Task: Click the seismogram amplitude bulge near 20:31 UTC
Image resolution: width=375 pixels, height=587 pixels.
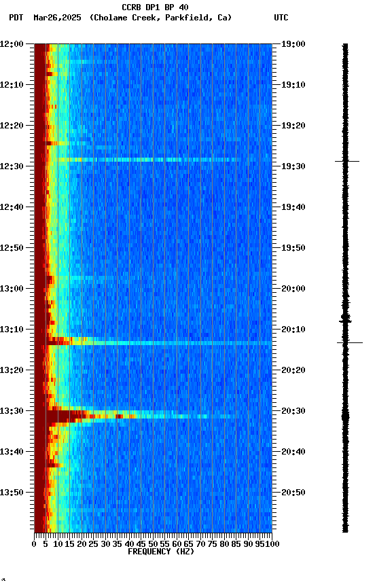Action: (345, 416)
